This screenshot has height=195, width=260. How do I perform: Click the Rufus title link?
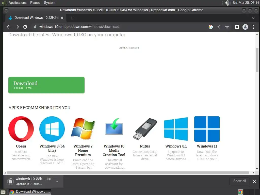coord(145,146)
